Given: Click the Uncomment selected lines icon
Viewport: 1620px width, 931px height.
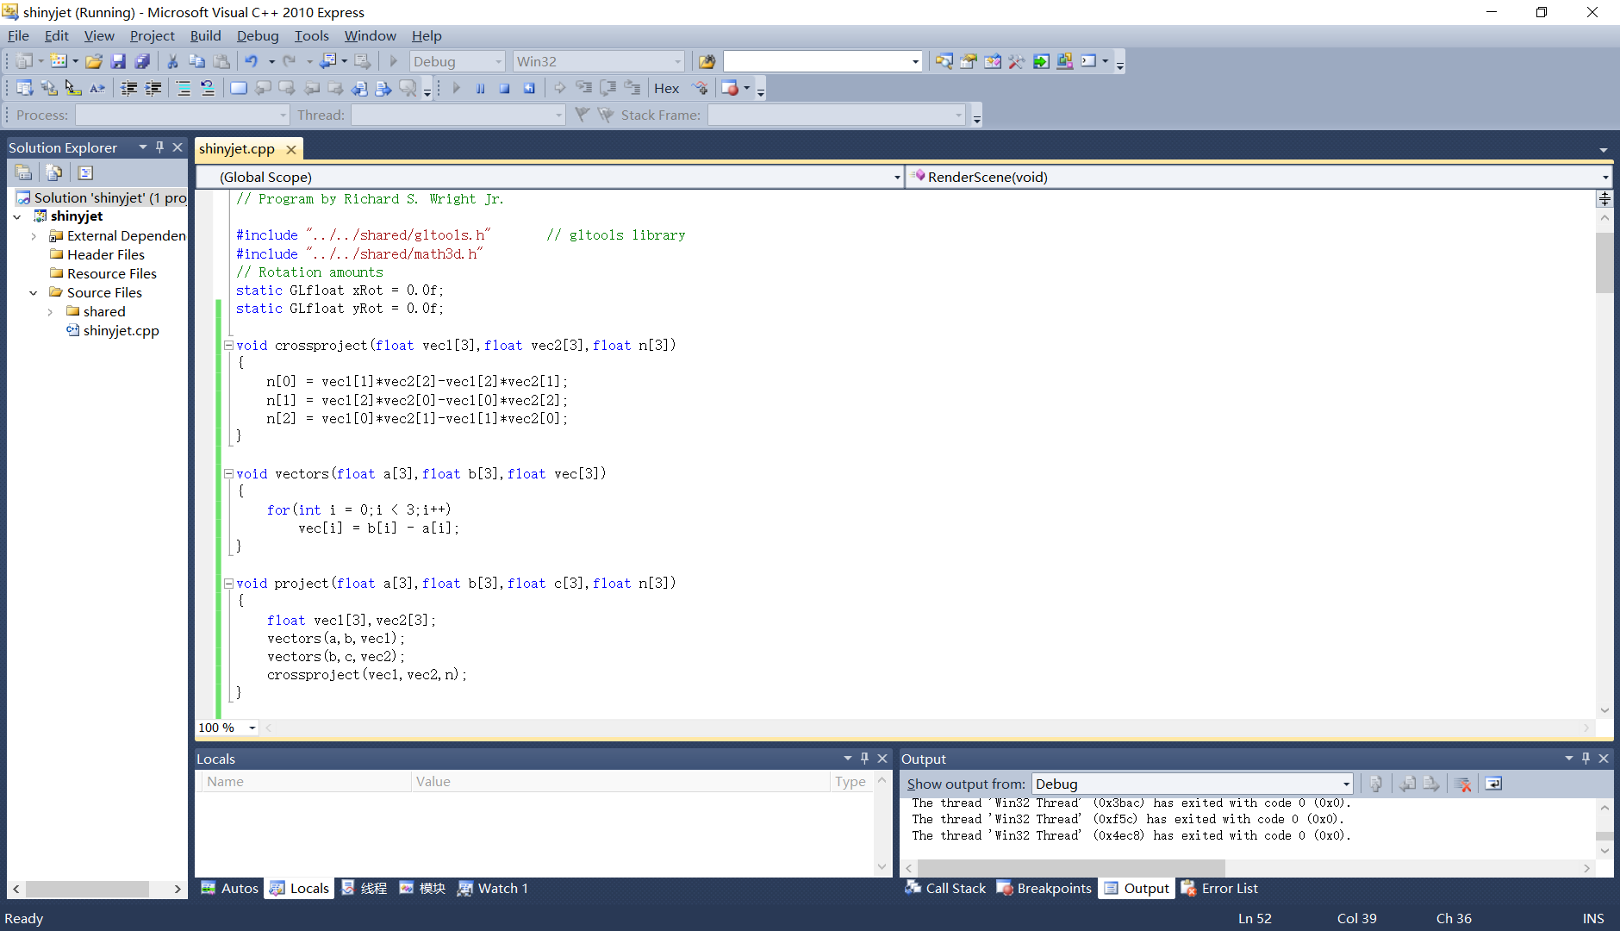Looking at the screenshot, I should (208, 88).
